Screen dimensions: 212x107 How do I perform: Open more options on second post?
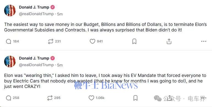[204, 98]
